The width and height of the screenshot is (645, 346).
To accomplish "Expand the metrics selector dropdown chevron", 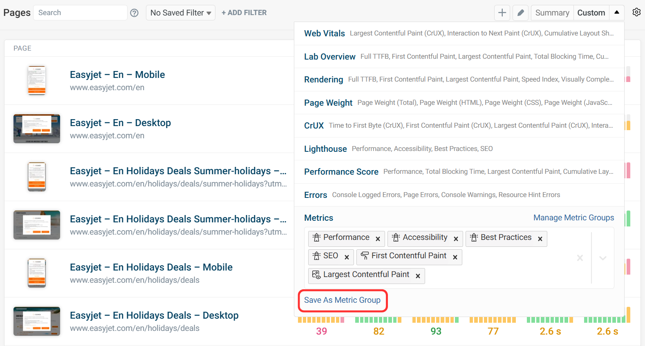I will coord(602,257).
